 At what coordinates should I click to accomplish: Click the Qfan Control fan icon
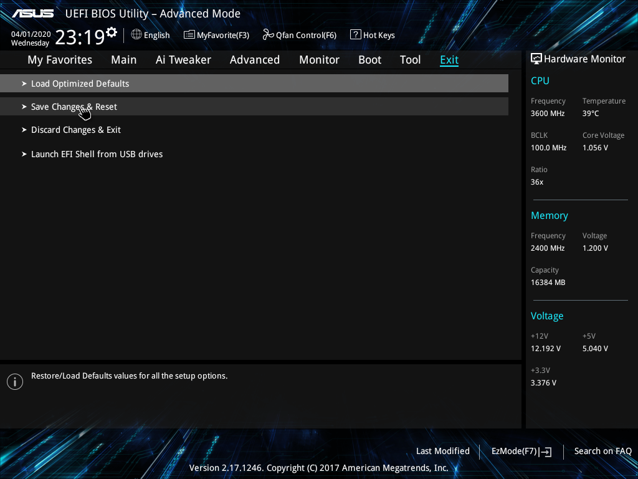268,35
